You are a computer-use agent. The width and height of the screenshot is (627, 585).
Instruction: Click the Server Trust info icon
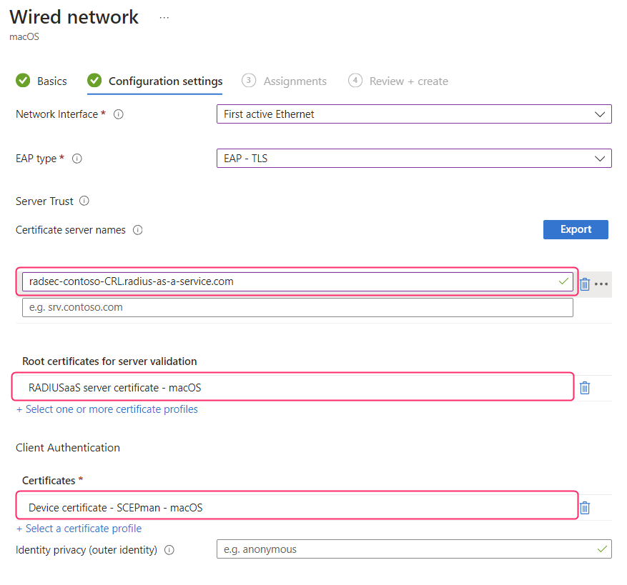click(84, 201)
